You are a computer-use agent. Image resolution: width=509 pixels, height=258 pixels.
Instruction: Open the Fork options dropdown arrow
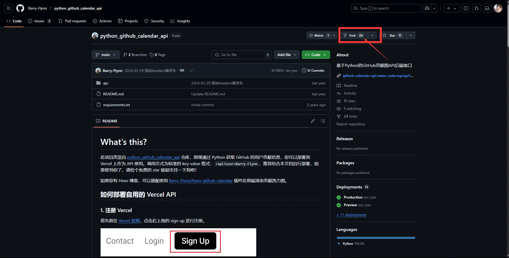[372, 35]
